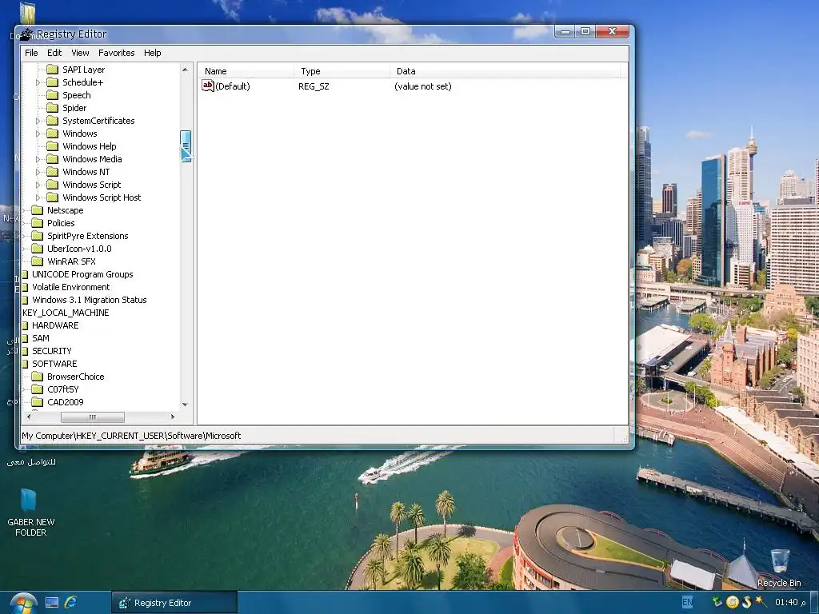Click the Windows NT folder icon
Image resolution: width=819 pixels, height=614 pixels.
pyautogui.click(x=52, y=172)
